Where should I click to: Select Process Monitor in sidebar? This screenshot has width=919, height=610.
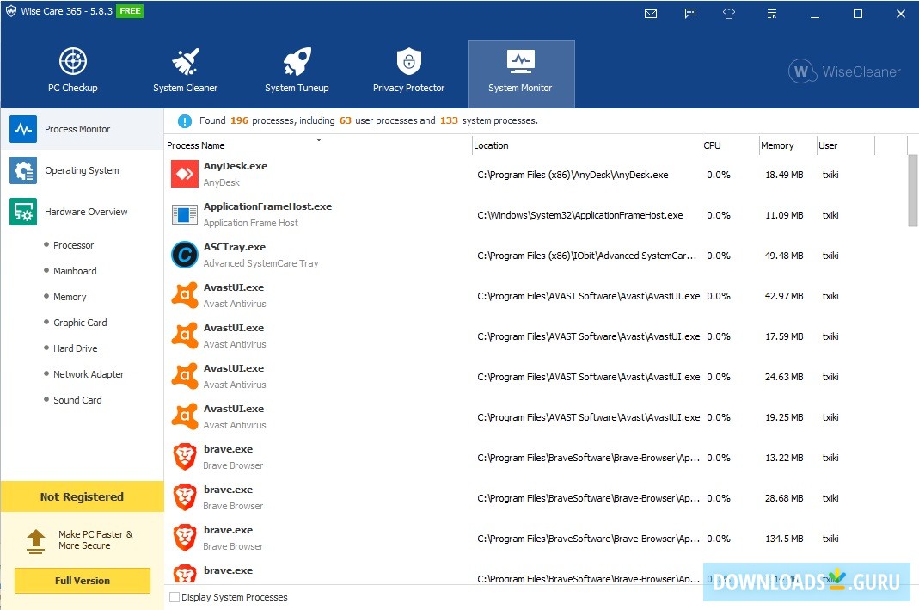[82, 129]
